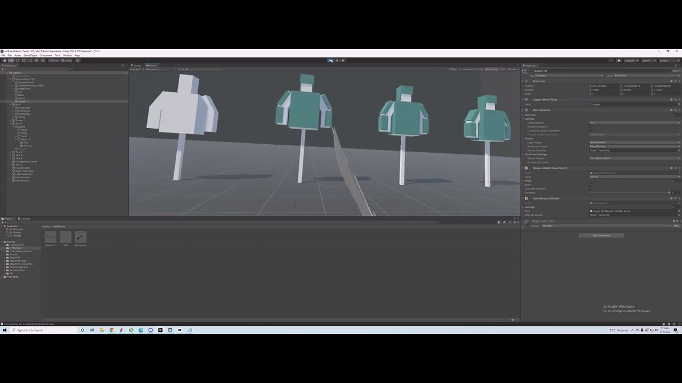Click the Game view Scale slider

(x=201, y=69)
